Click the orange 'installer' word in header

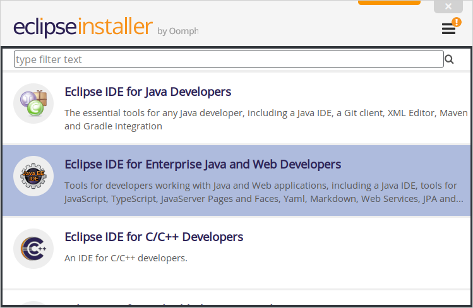[114, 28]
